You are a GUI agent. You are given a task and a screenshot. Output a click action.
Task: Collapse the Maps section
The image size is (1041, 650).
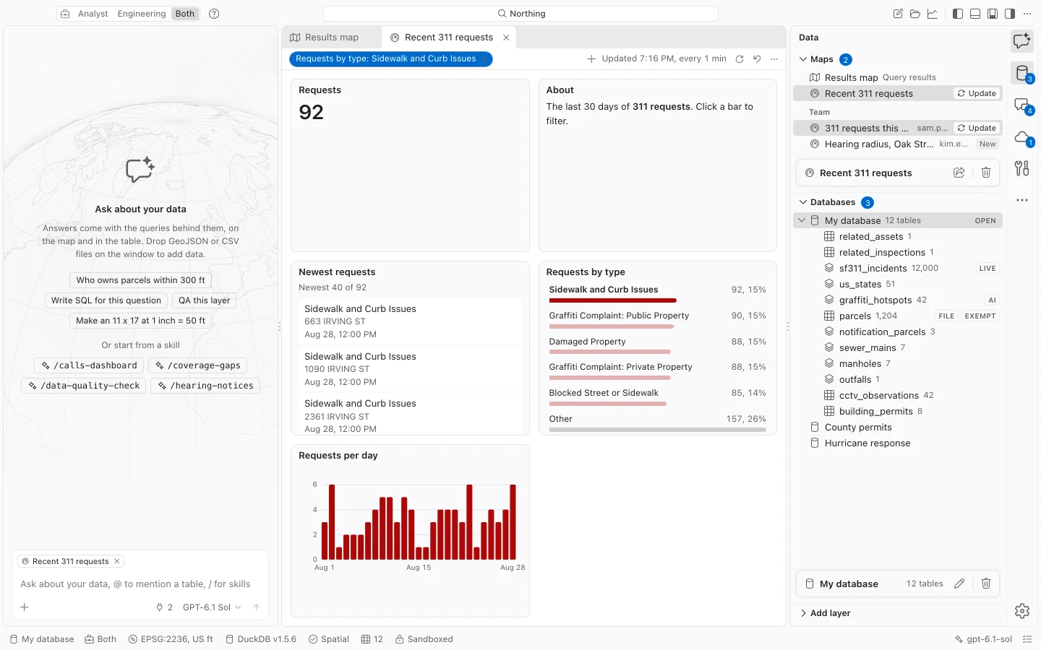pyautogui.click(x=803, y=59)
